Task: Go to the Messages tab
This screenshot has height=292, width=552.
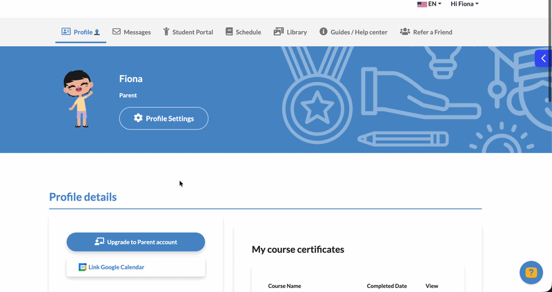Action: [132, 32]
